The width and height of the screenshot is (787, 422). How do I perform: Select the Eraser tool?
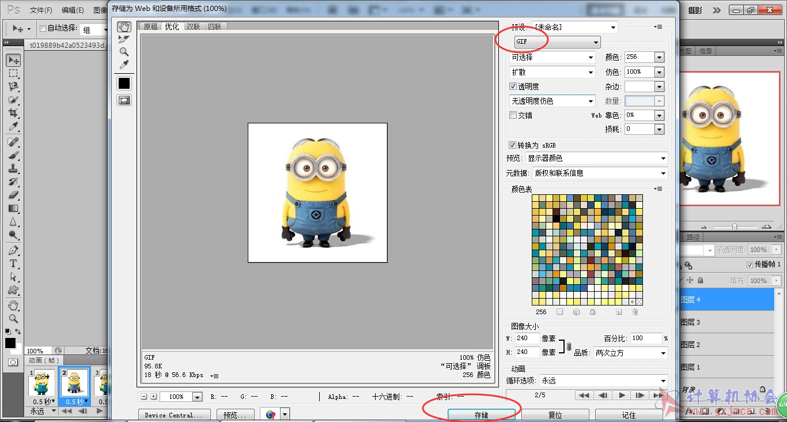pos(13,195)
